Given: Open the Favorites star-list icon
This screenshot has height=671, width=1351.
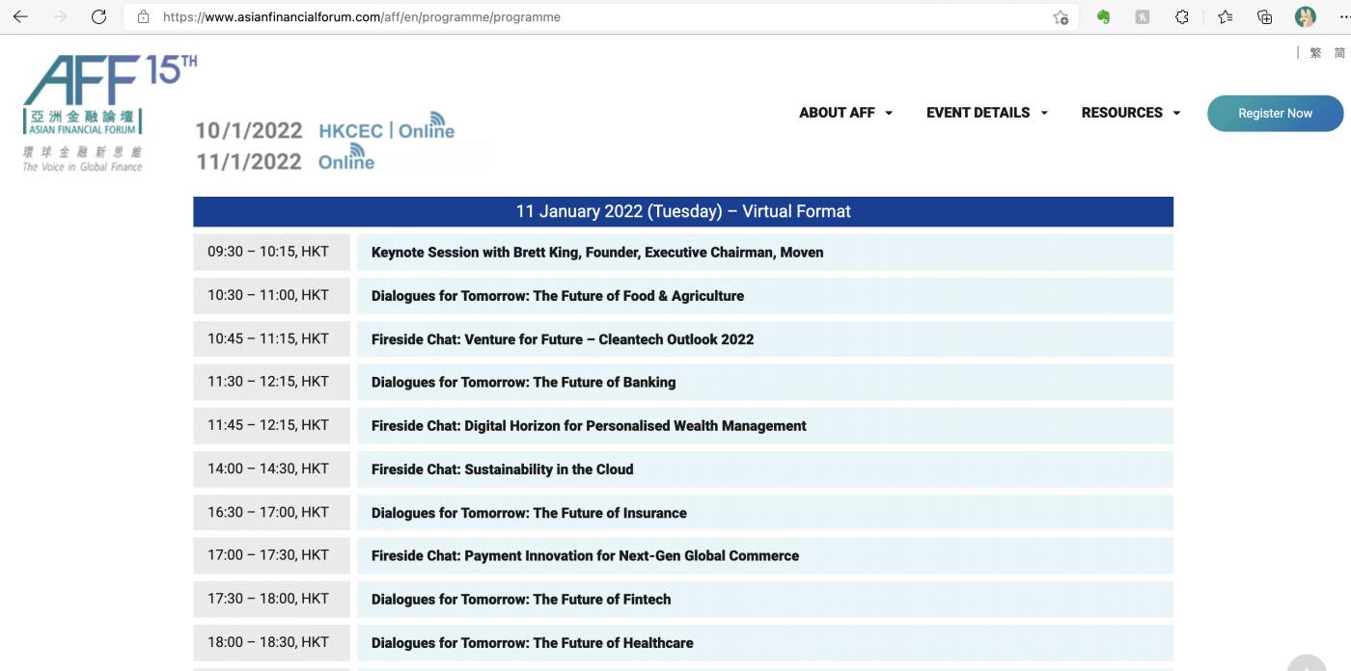Looking at the screenshot, I should tap(1226, 16).
